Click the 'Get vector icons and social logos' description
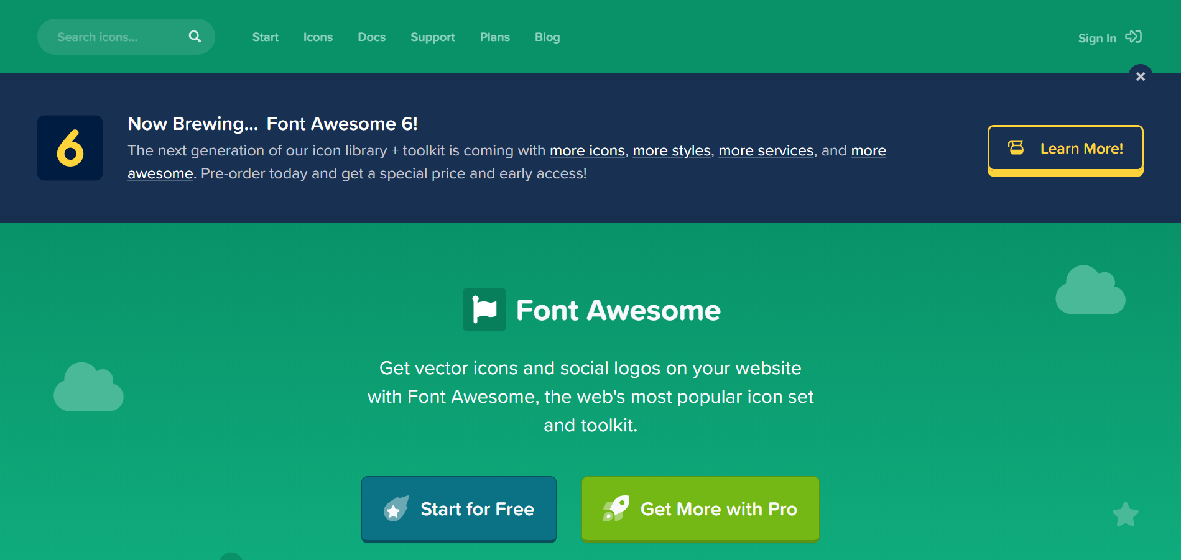 (590, 397)
